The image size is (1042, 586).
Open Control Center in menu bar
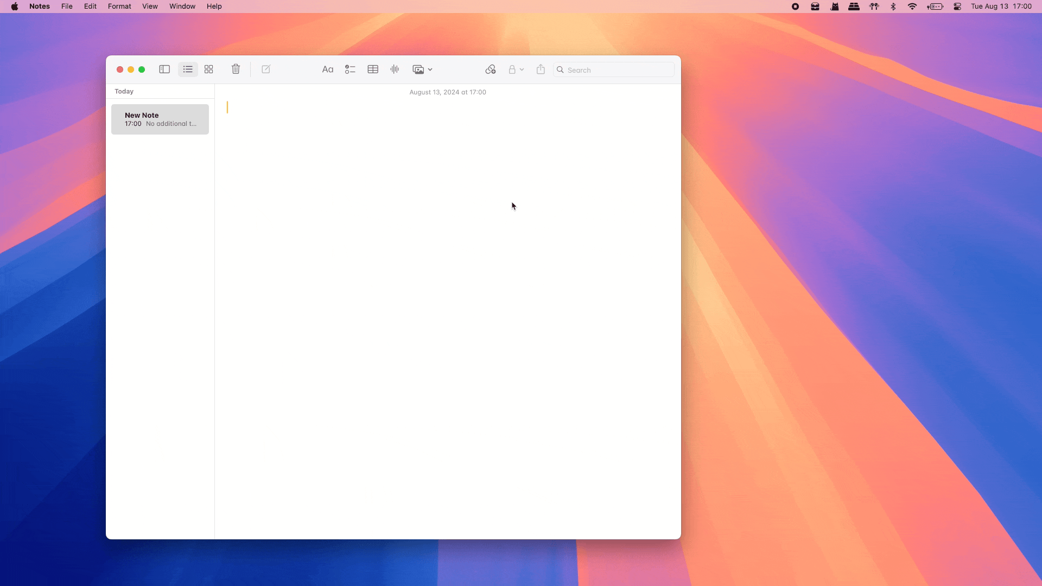pos(957,7)
